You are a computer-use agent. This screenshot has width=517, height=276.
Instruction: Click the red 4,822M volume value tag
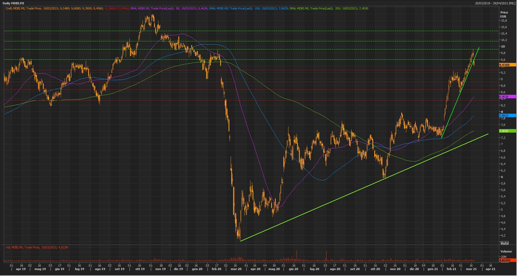507,260
